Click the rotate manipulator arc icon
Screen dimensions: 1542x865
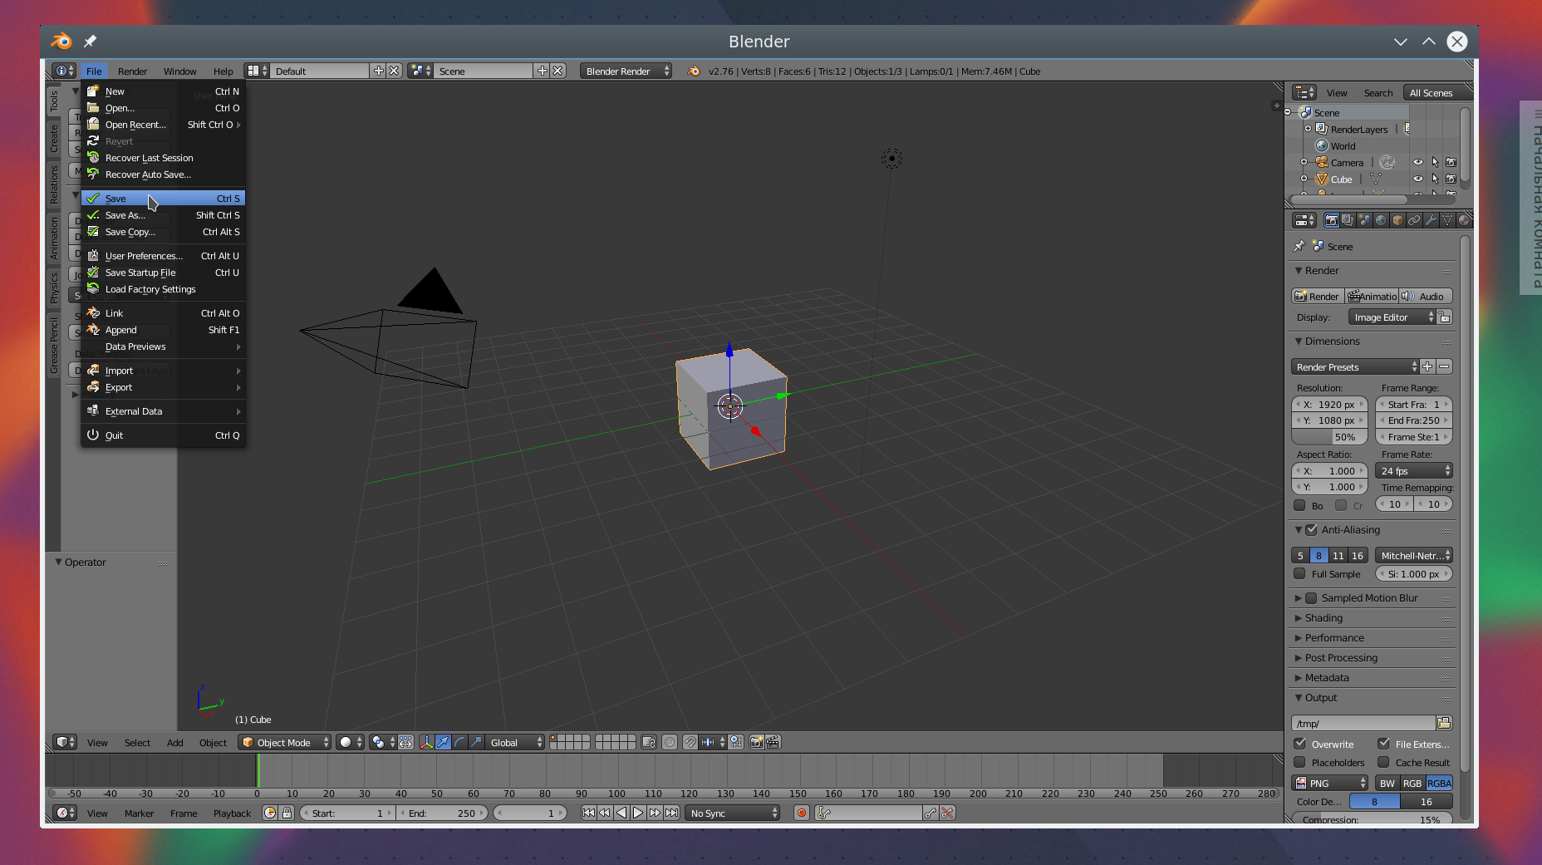pos(459,742)
